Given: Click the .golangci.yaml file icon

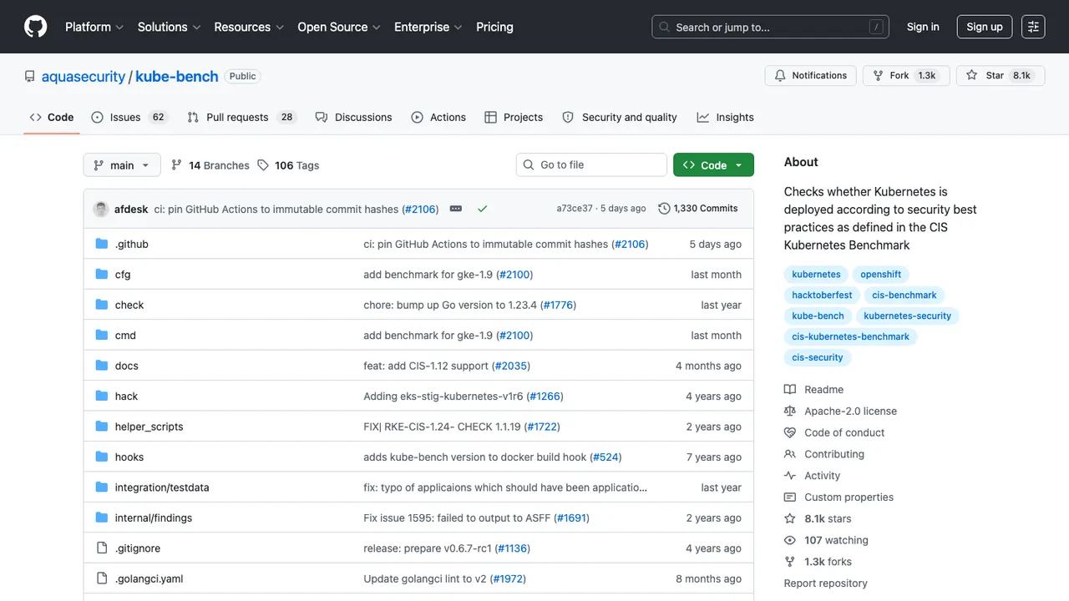Looking at the screenshot, I should (x=102, y=578).
